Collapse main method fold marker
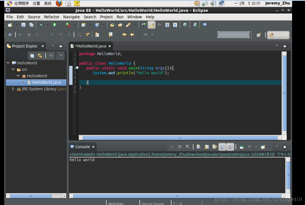The height and width of the screenshot is (205, 305). click(x=77, y=68)
